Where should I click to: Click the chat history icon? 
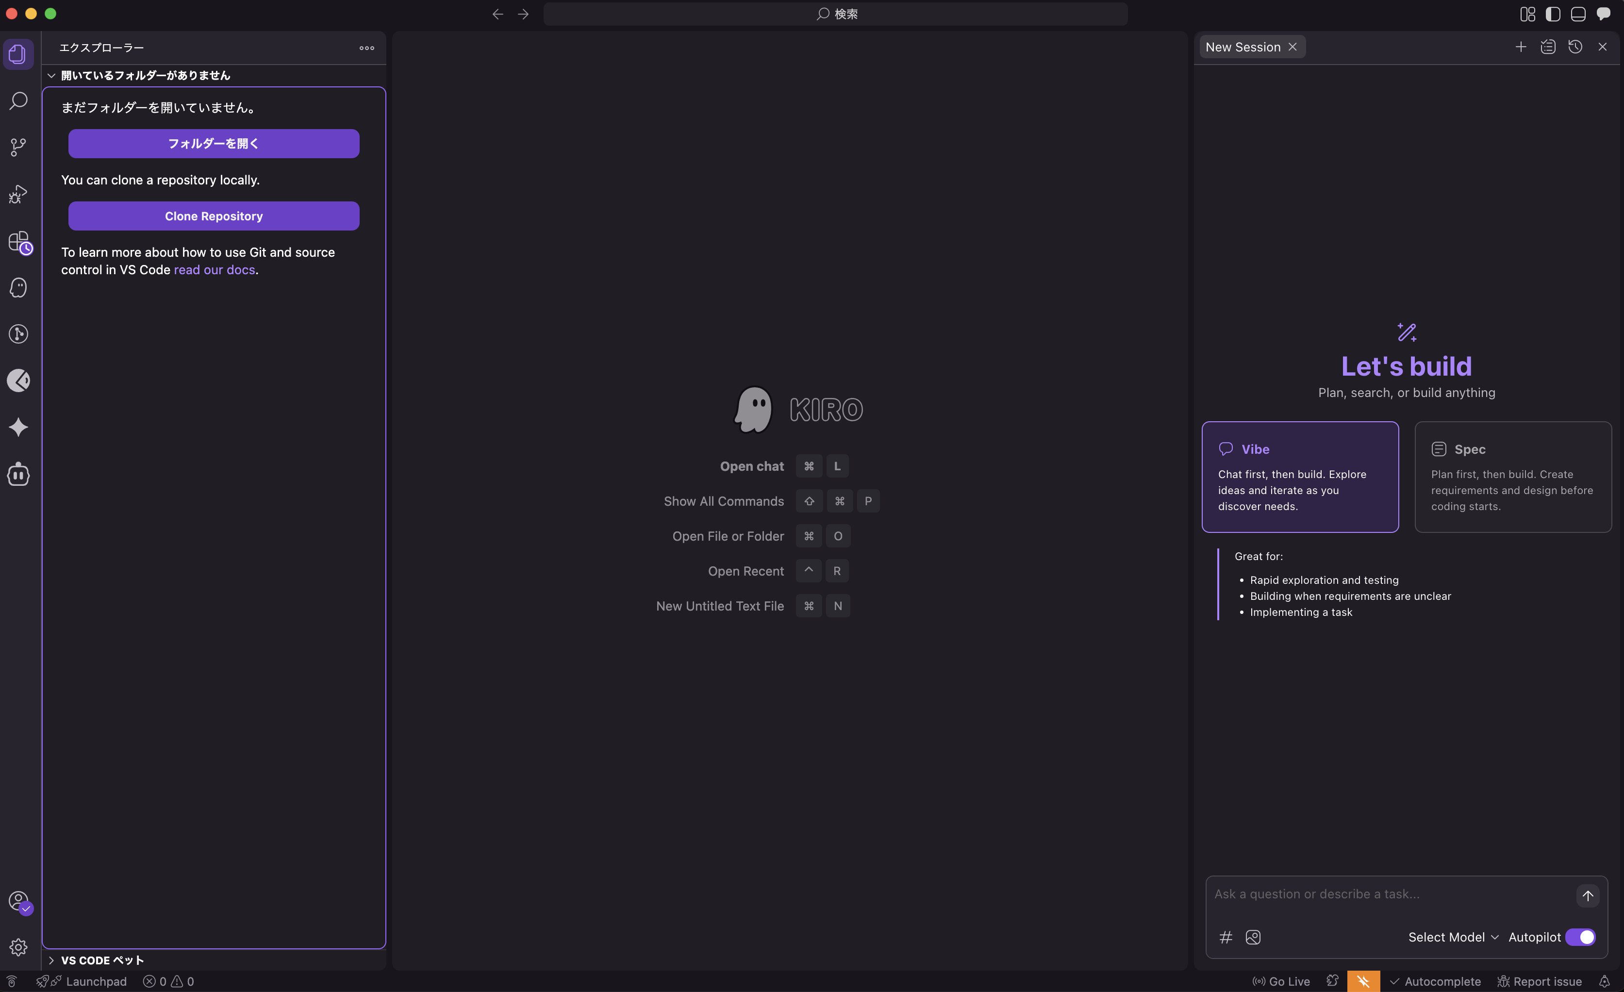[1575, 47]
